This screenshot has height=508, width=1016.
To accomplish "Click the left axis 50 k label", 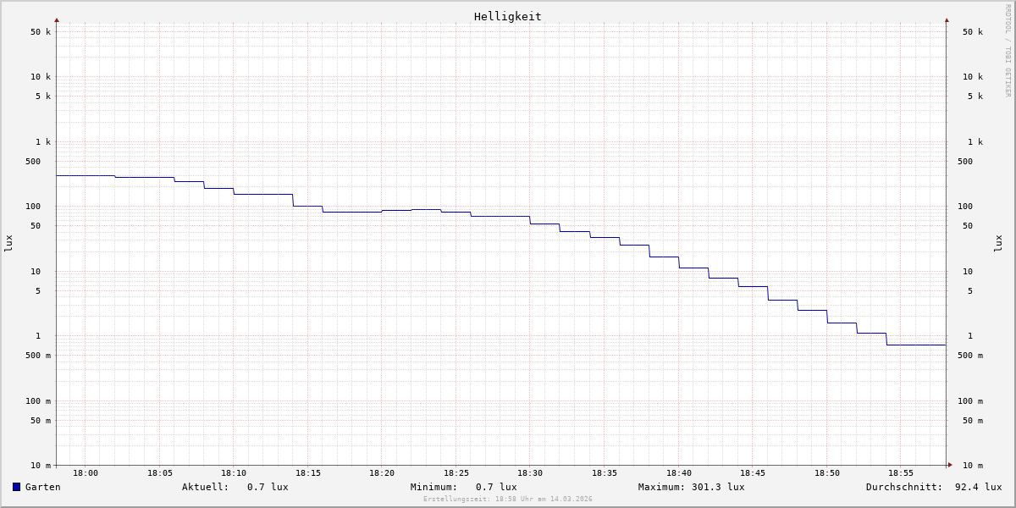I will point(41,32).
